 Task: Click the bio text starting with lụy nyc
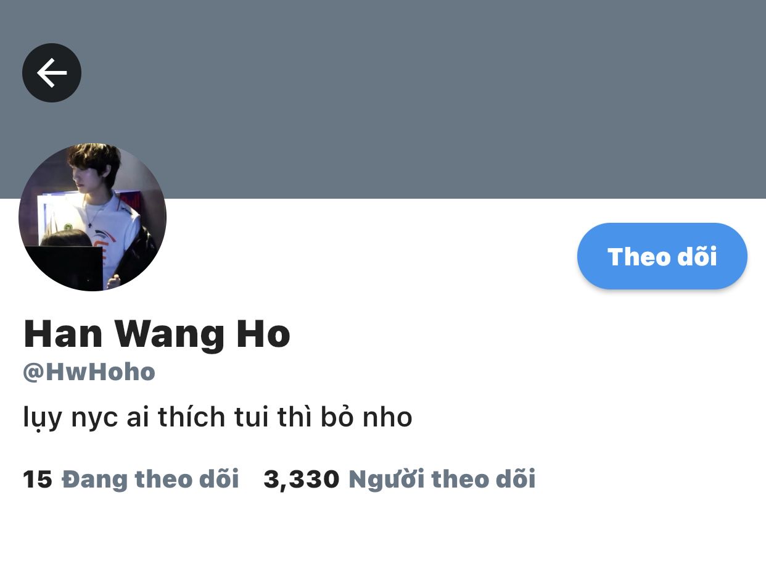217,418
